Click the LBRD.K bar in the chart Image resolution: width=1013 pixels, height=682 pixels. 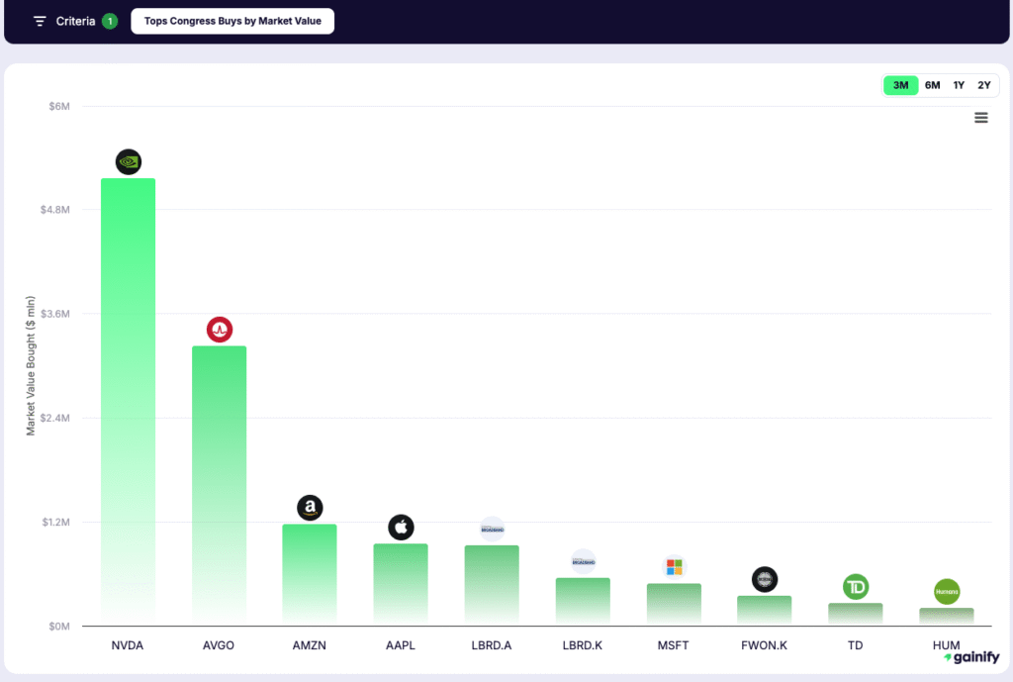pos(583,602)
